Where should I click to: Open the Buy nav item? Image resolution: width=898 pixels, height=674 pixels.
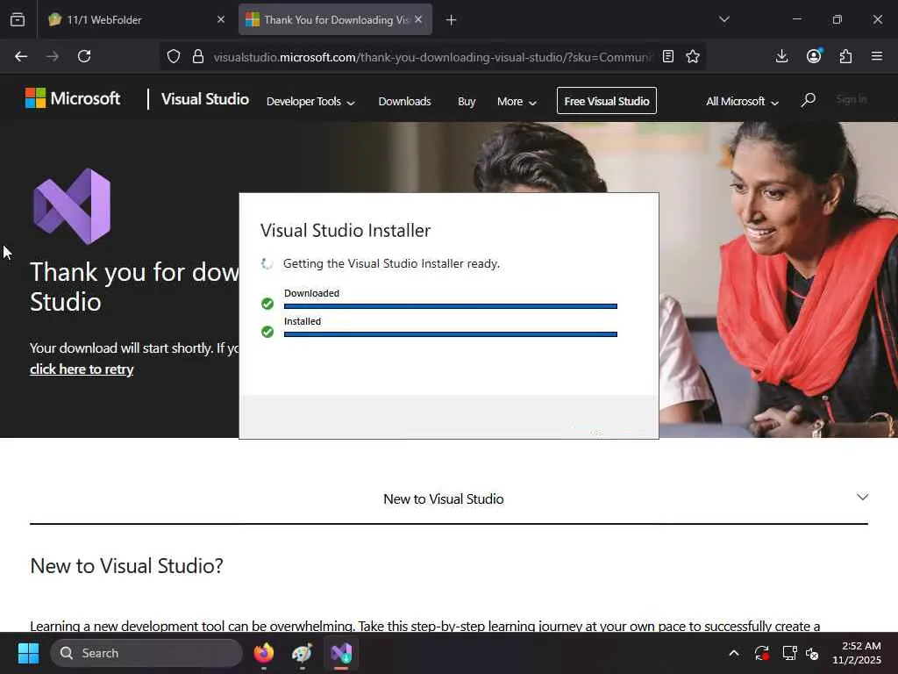coord(467,102)
